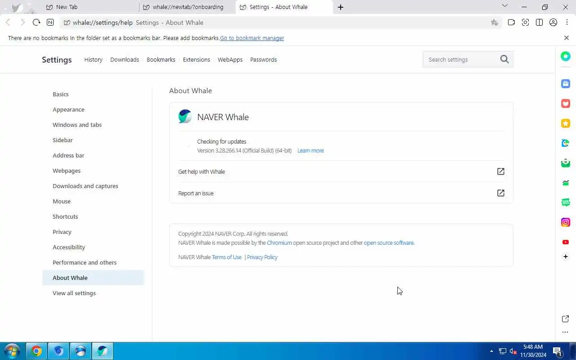Image resolution: width=576 pixels, height=360 pixels.
Task: Follow the Go to bookmark manager link
Action: coord(252,38)
